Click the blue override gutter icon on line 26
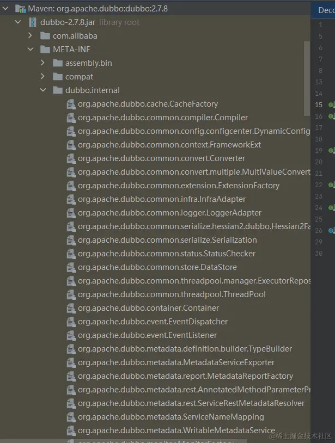 pyautogui.click(x=331, y=231)
